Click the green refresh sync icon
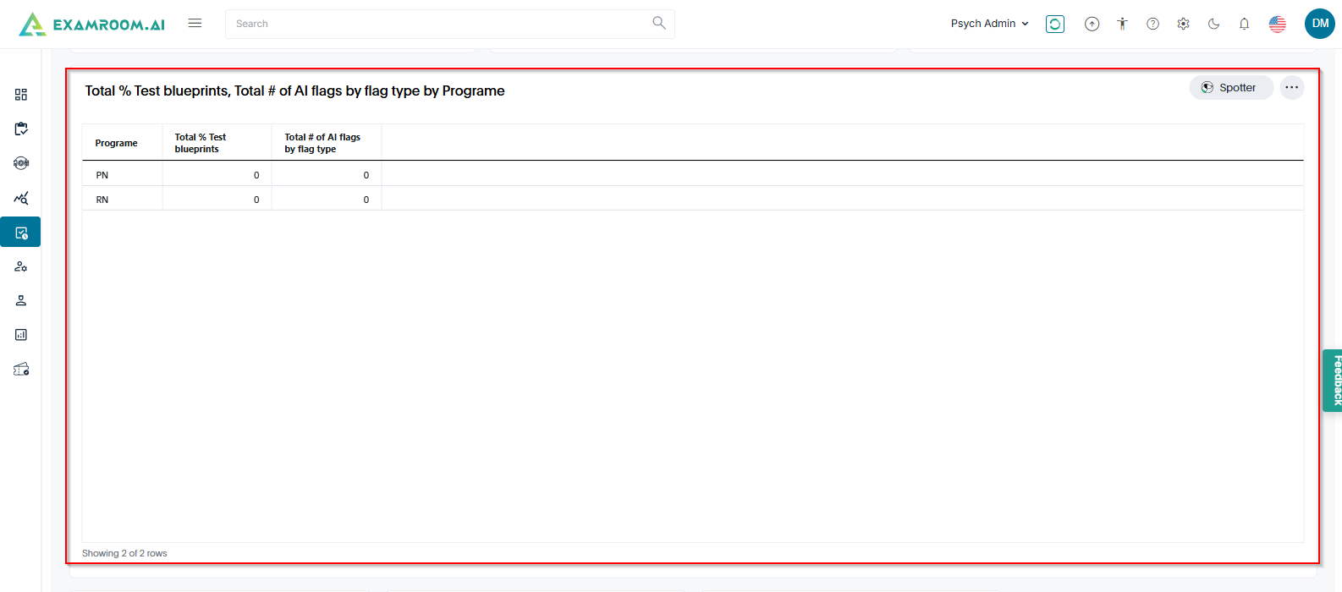This screenshot has width=1342, height=592. click(1055, 24)
